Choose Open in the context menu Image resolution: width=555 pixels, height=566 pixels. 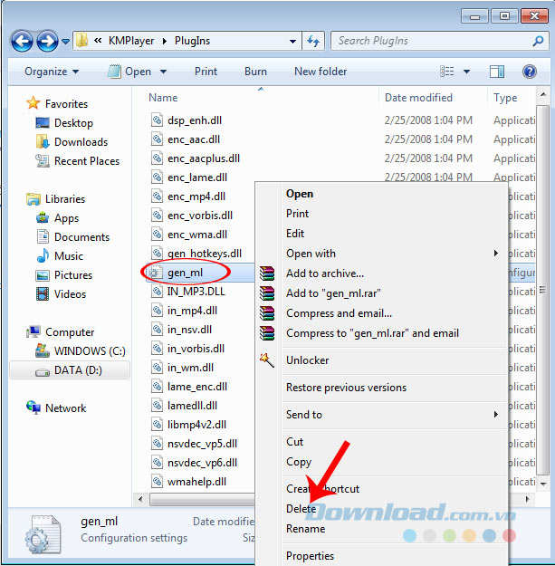[382, 194]
